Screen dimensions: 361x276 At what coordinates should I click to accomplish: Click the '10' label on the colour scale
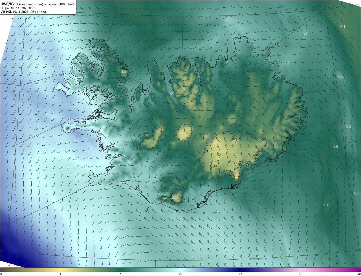click(x=180, y=274)
